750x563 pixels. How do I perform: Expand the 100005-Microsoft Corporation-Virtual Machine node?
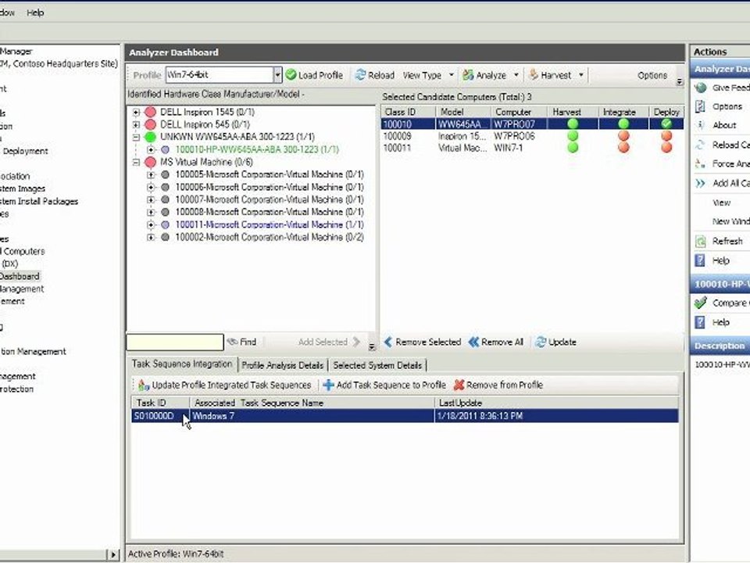pos(151,174)
